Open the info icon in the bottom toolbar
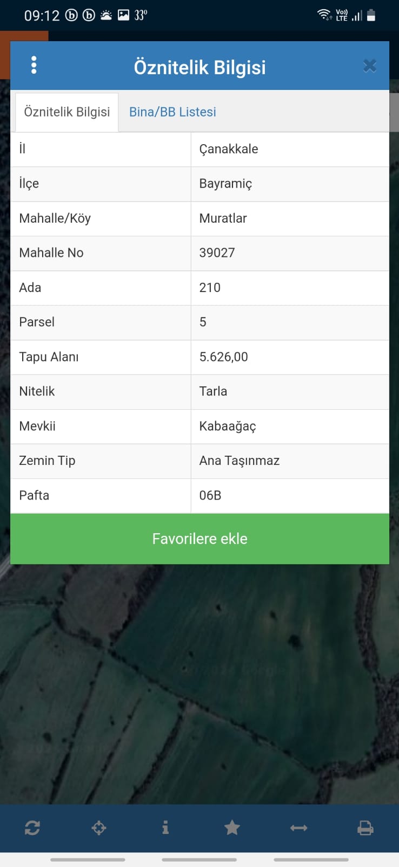The width and height of the screenshot is (399, 867). (165, 827)
